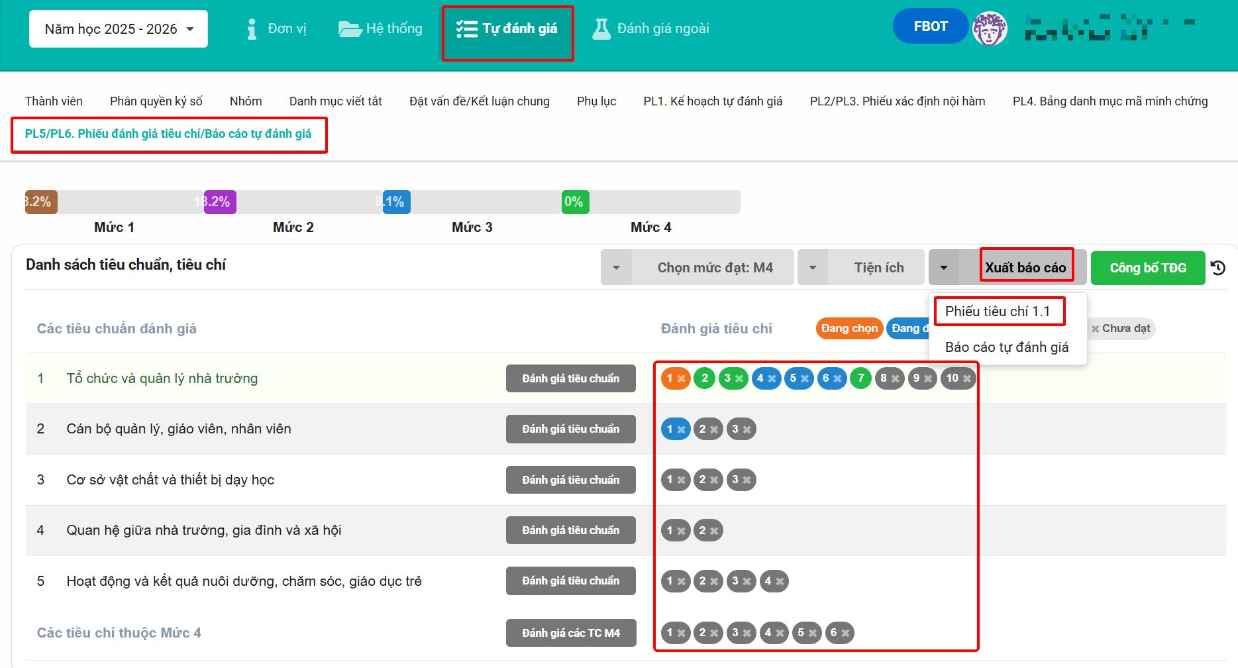1238x668 pixels.
Task: Toggle the Đang chọn status filter
Action: coord(849,328)
